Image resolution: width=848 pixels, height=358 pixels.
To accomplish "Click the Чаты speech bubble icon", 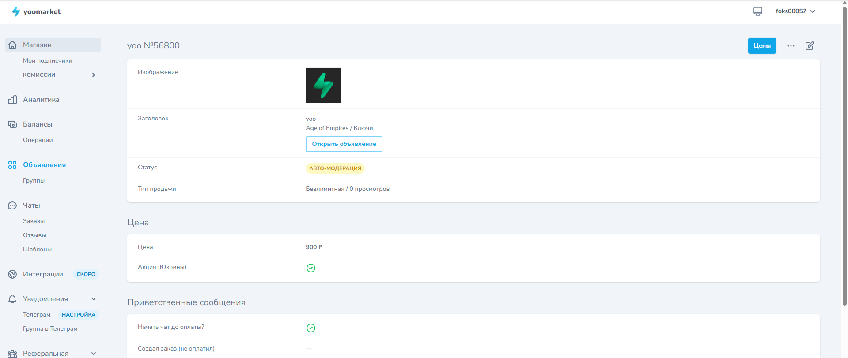I will [12, 205].
